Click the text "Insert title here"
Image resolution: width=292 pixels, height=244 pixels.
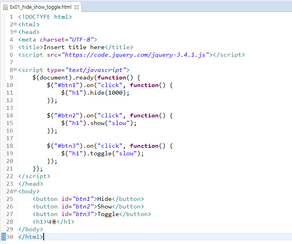[x=74, y=47]
